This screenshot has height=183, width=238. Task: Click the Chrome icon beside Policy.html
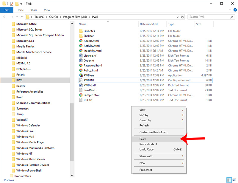pos(81,70)
